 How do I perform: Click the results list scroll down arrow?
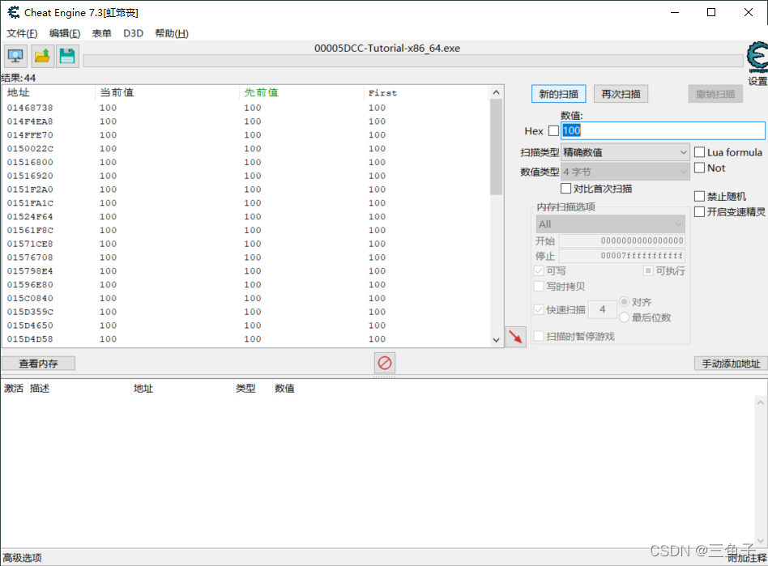click(496, 340)
